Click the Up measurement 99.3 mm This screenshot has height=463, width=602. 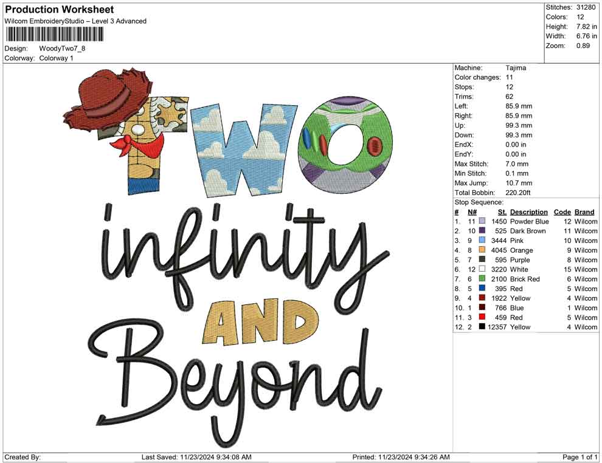[519, 125]
